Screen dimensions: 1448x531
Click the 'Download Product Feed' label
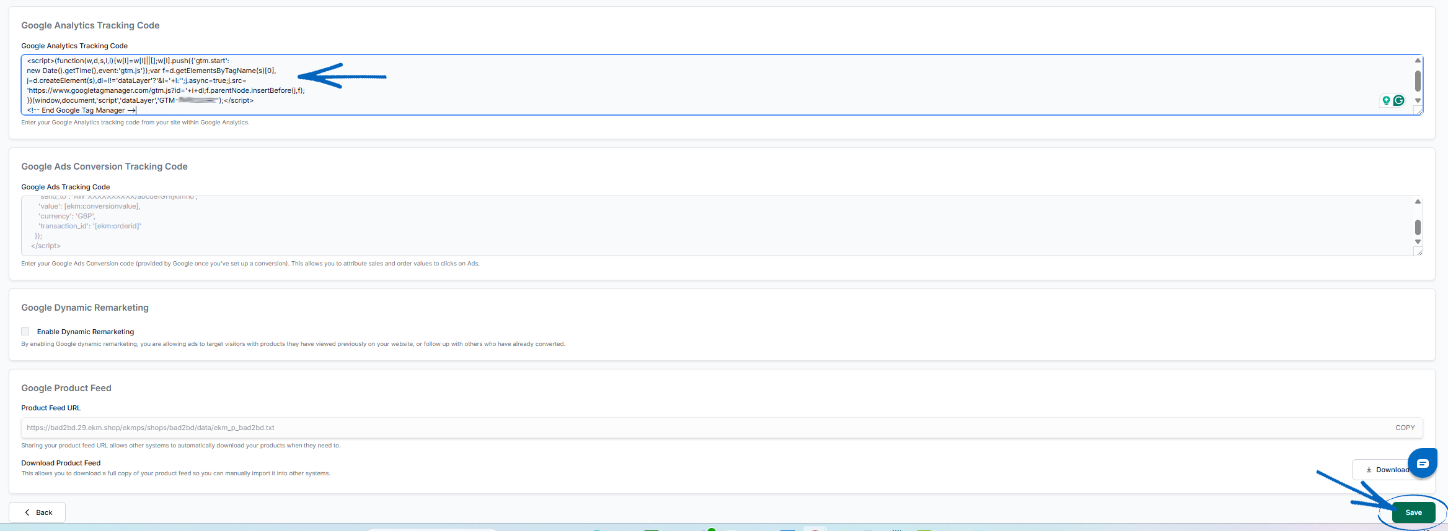[61, 463]
